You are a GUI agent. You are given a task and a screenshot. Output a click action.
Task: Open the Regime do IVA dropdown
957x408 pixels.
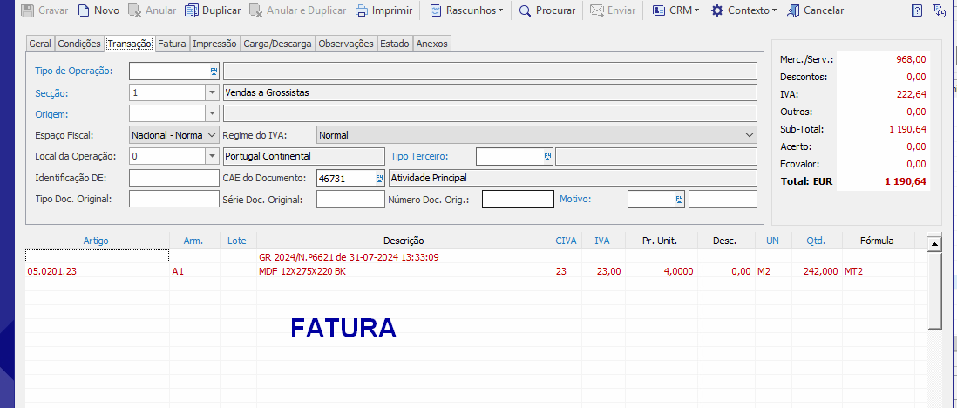pyautogui.click(x=750, y=135)
